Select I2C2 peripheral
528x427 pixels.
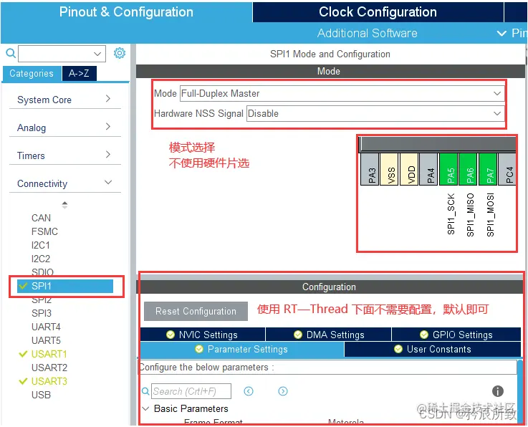point(40,259)
